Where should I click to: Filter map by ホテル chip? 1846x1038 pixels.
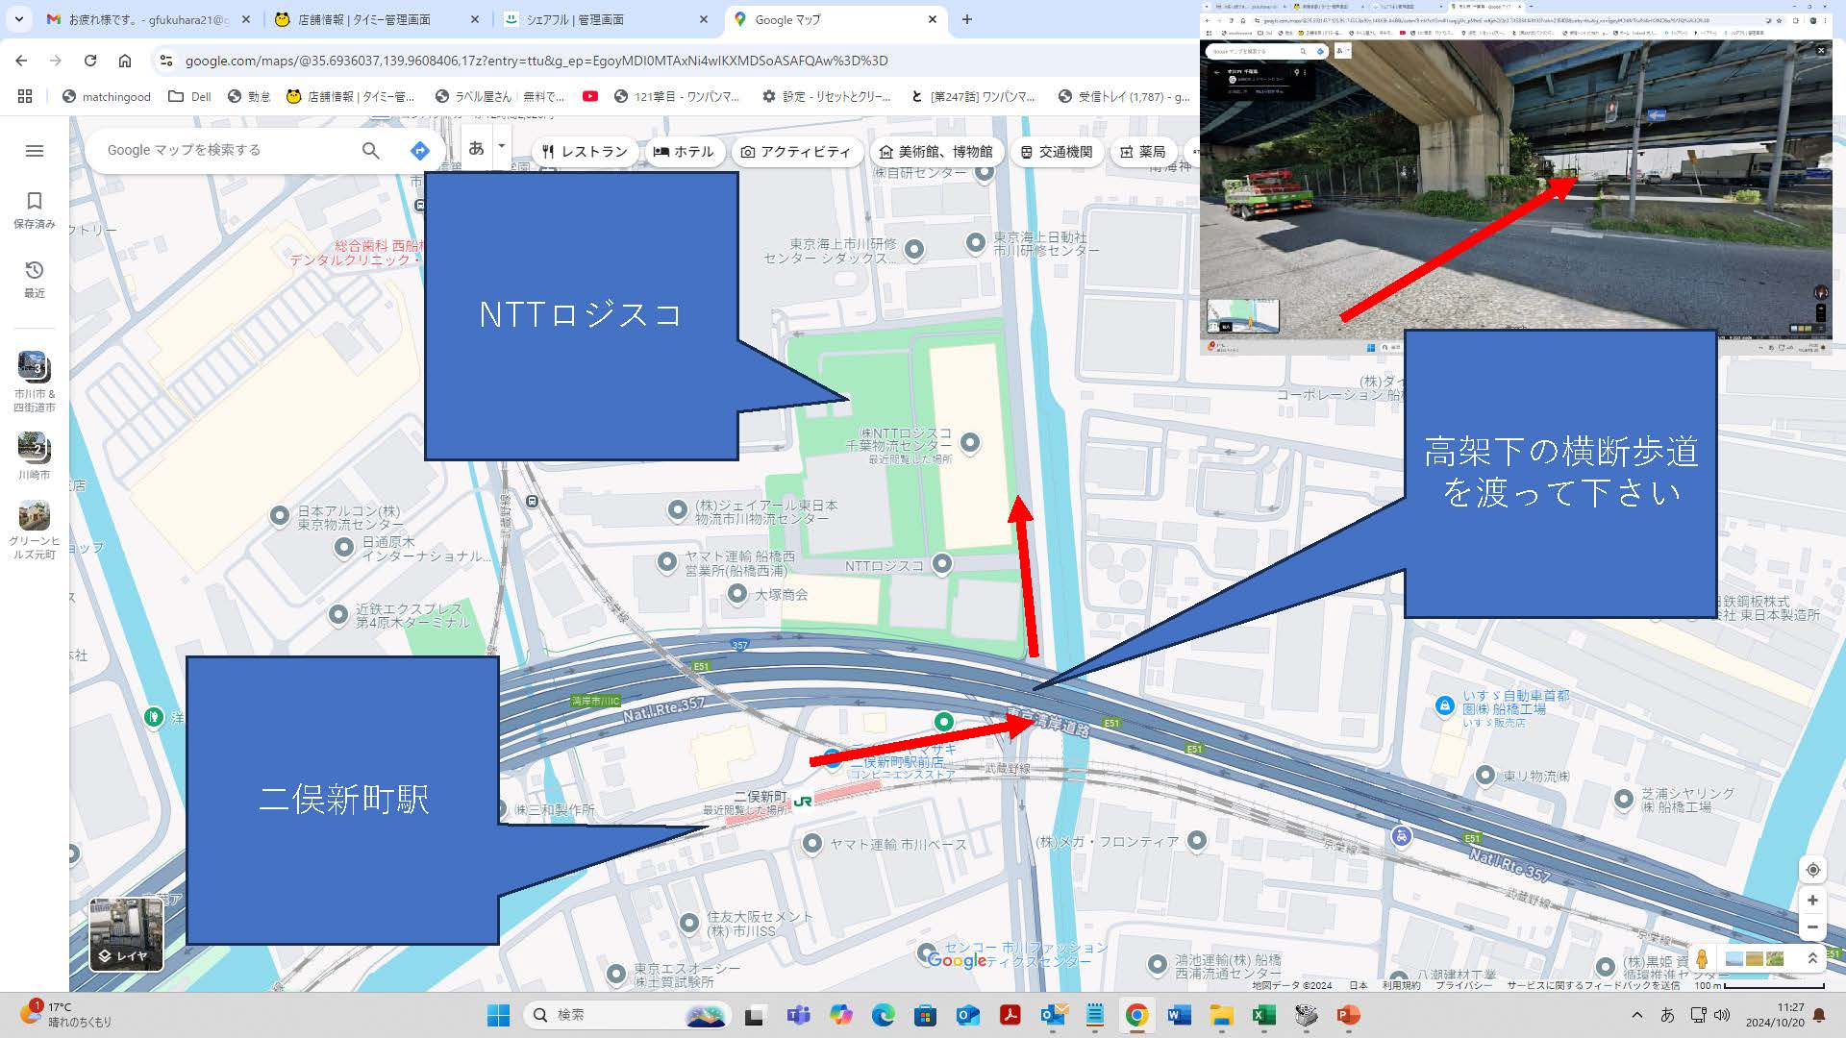[684, 152]
